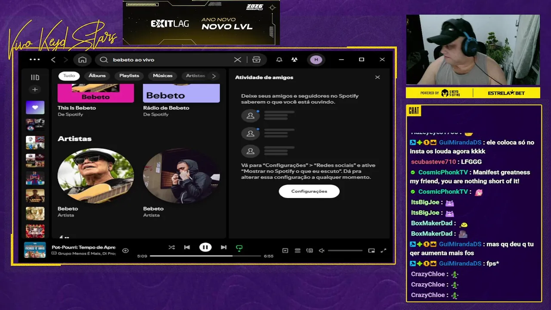The image size is (551, 310).
Task: Clear the search text with the X
Action: 238,60
